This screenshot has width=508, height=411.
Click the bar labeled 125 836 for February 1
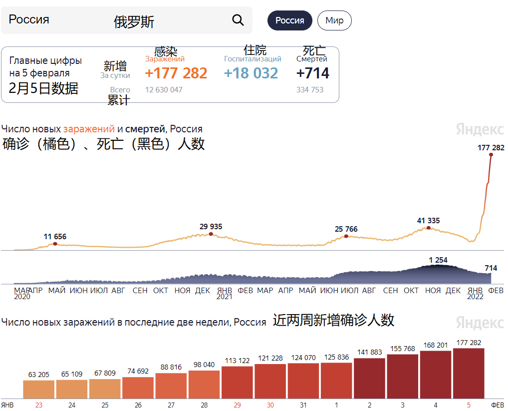pos(336,381)
